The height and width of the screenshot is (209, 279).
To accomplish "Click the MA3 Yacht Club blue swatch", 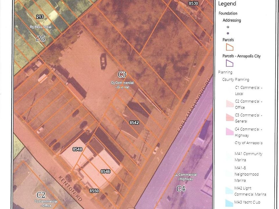I will point(229,203).
